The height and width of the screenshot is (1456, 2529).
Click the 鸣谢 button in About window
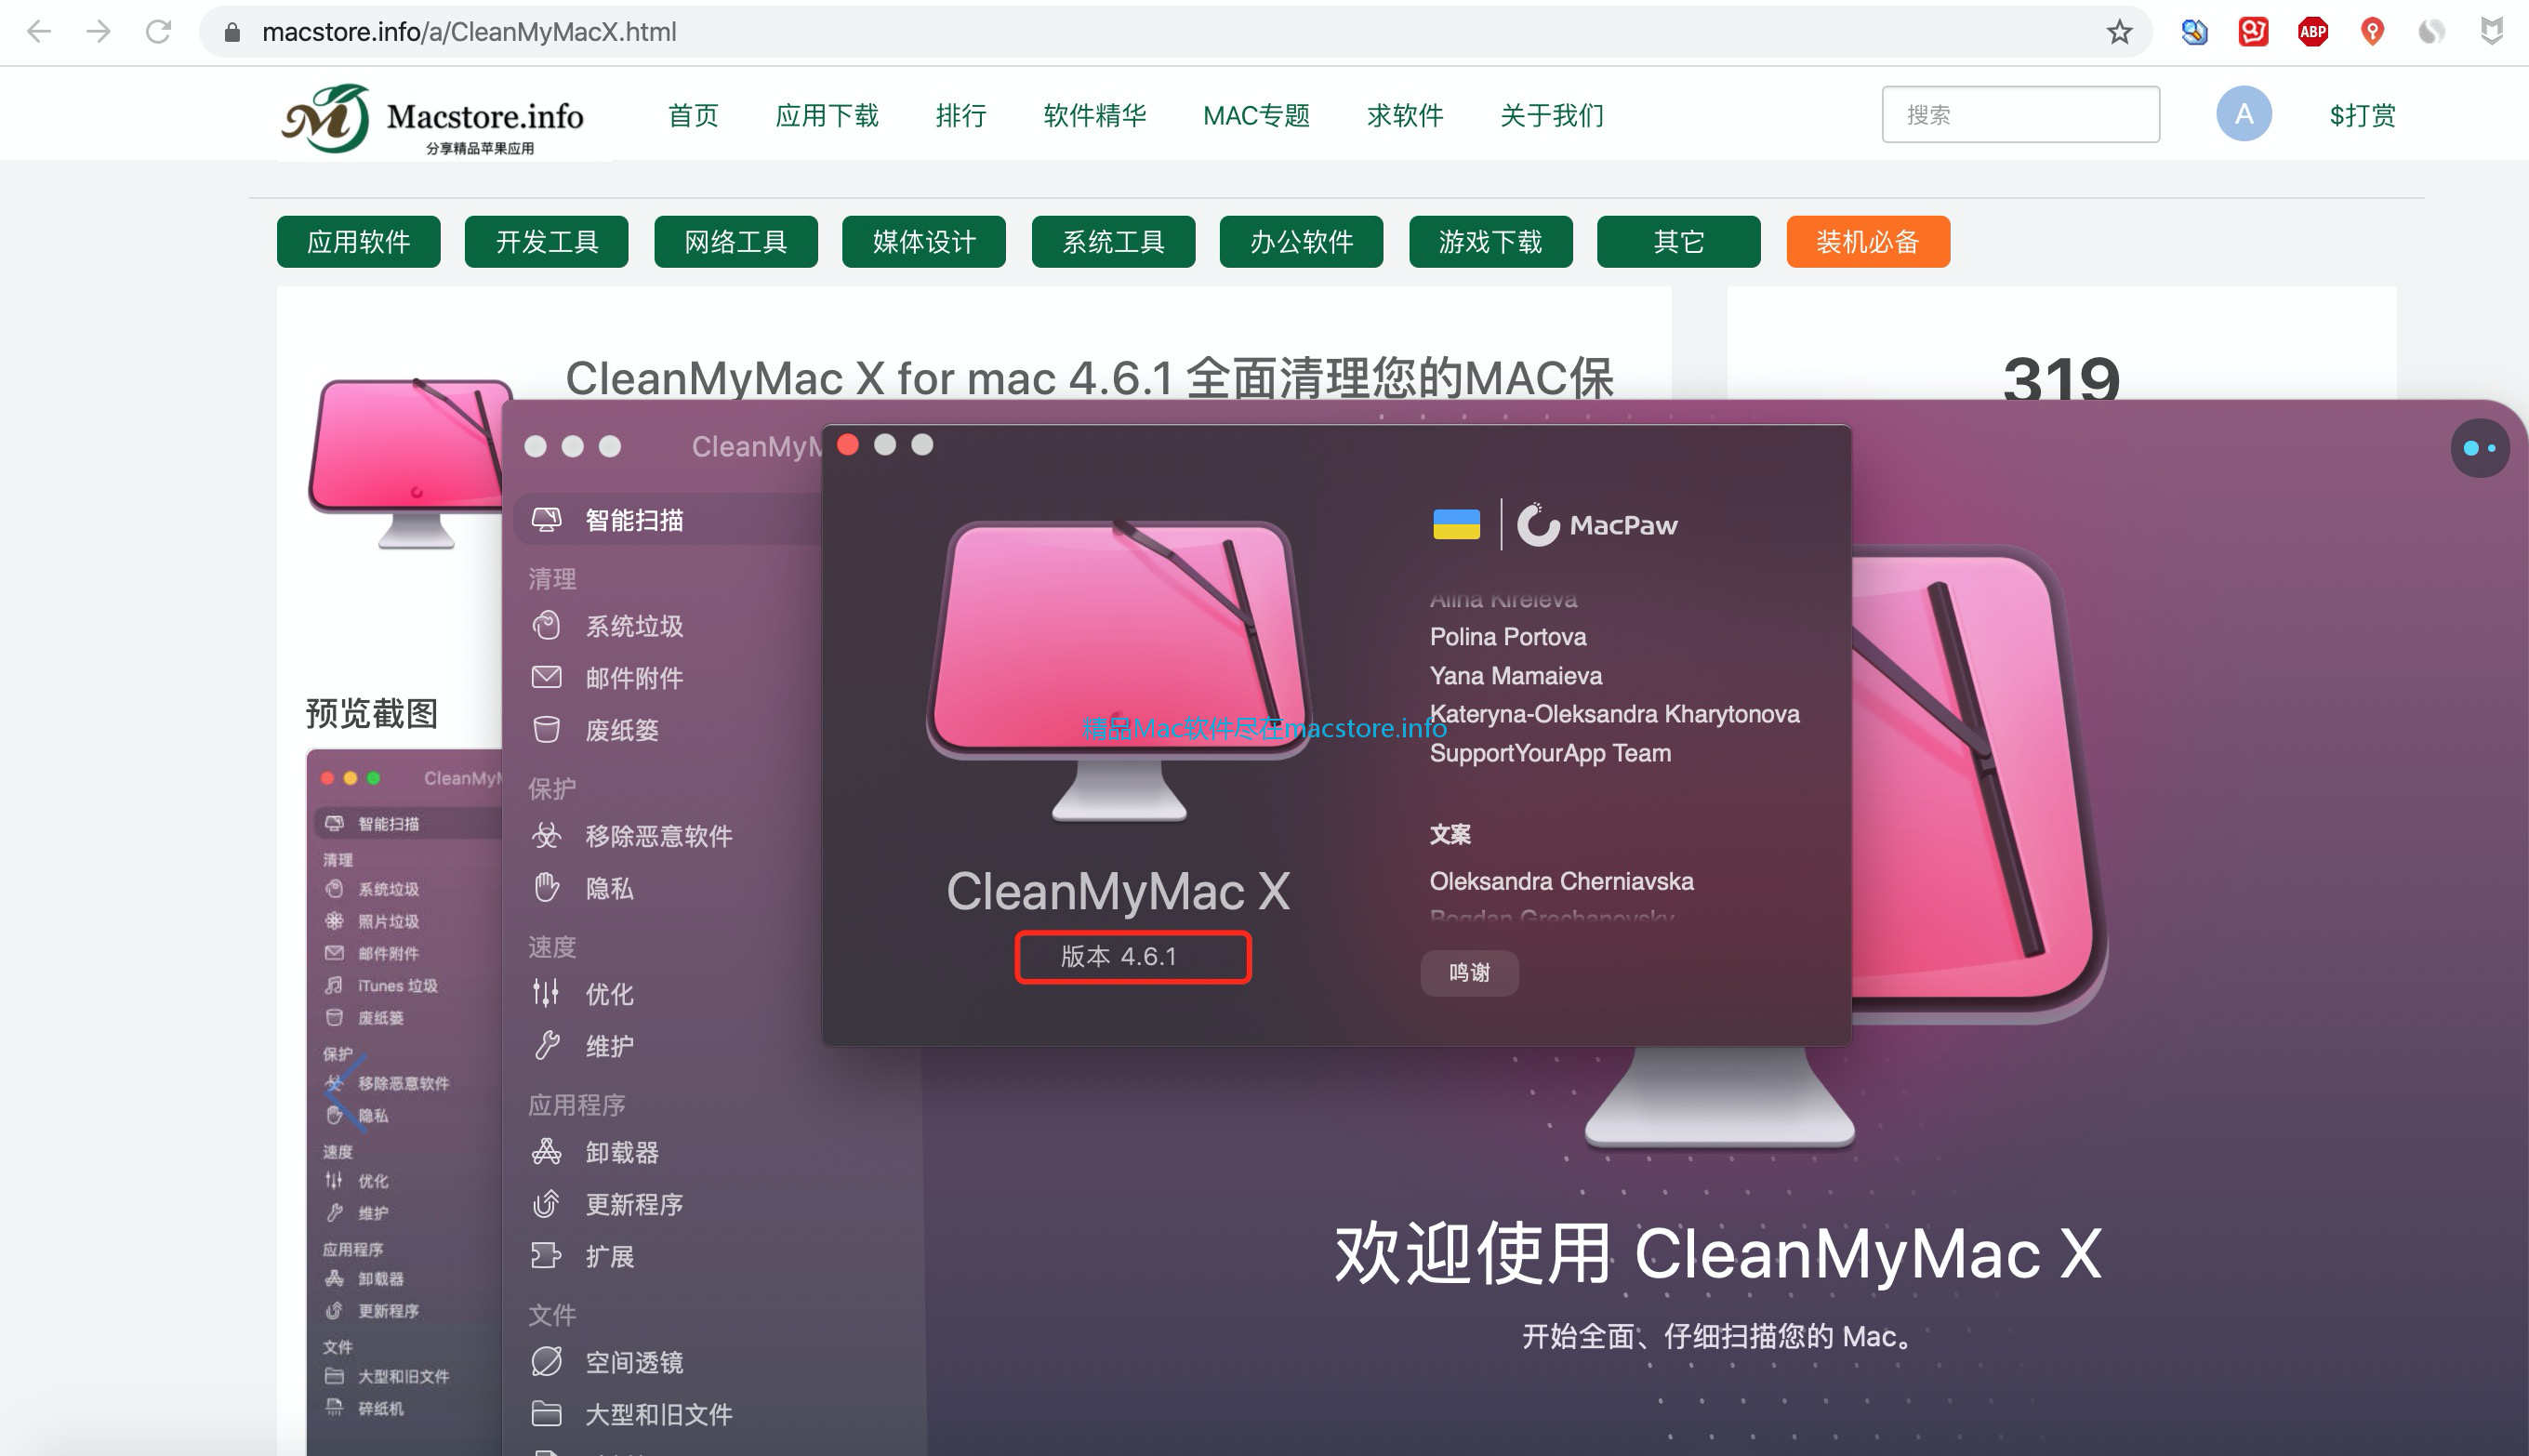point(1469,972)
